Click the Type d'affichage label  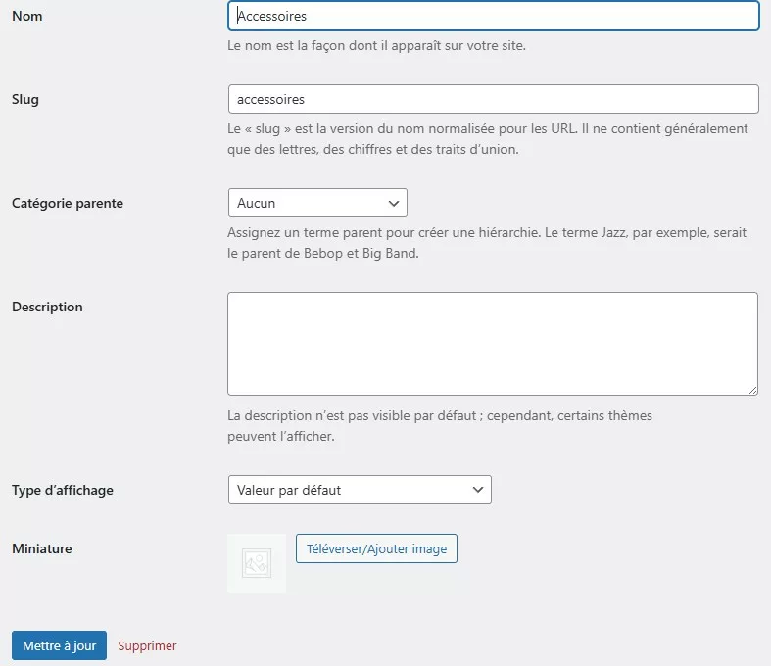pyautogui.click(x=63, y=490)
